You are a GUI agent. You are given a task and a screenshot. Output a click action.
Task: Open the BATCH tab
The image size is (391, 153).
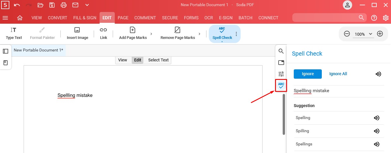click(x=246, y=18)
